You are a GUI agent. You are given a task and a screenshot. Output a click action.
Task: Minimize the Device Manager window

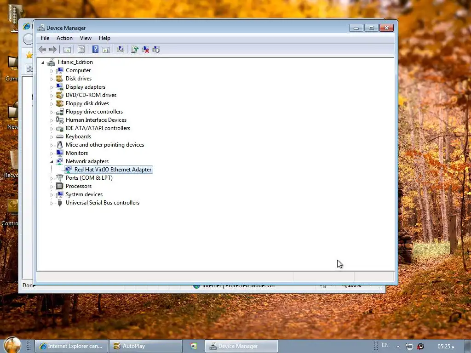tap(356, 28)
